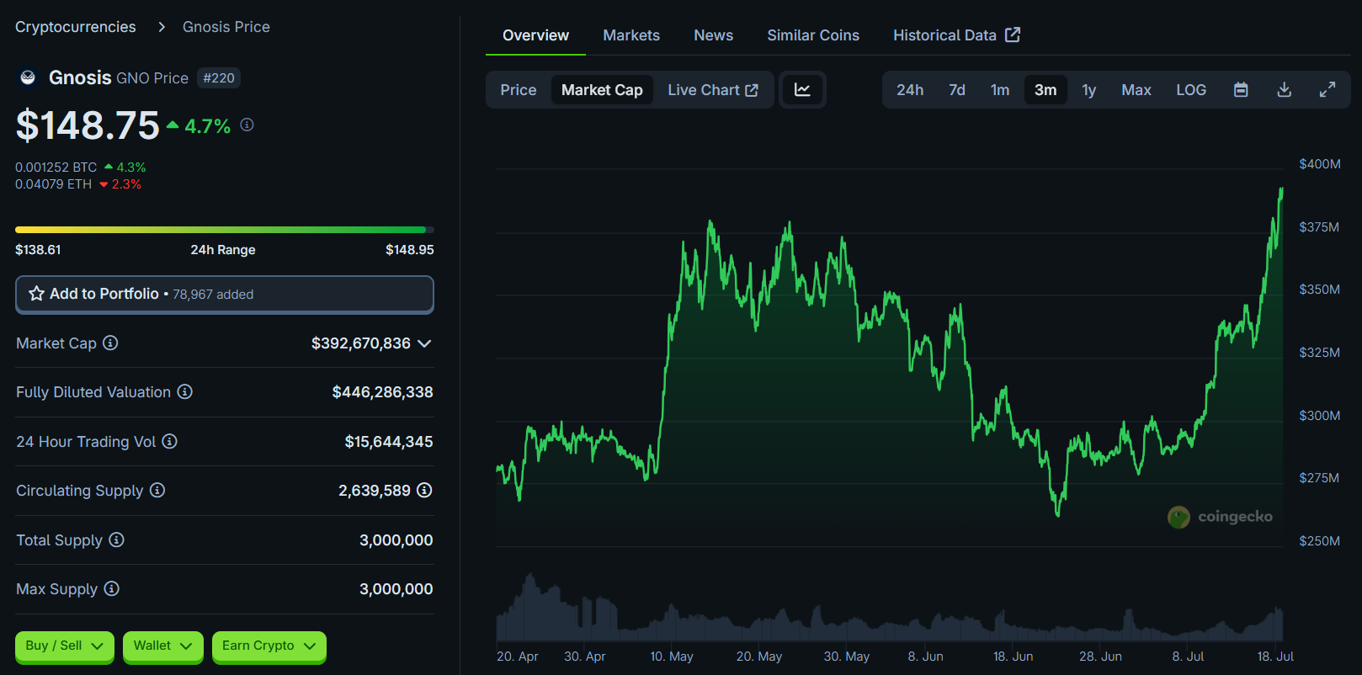Screen dimensions: 1362x675
Task: Switch chart to Price view
Action: pyautogui.click(x=518, y=90)
